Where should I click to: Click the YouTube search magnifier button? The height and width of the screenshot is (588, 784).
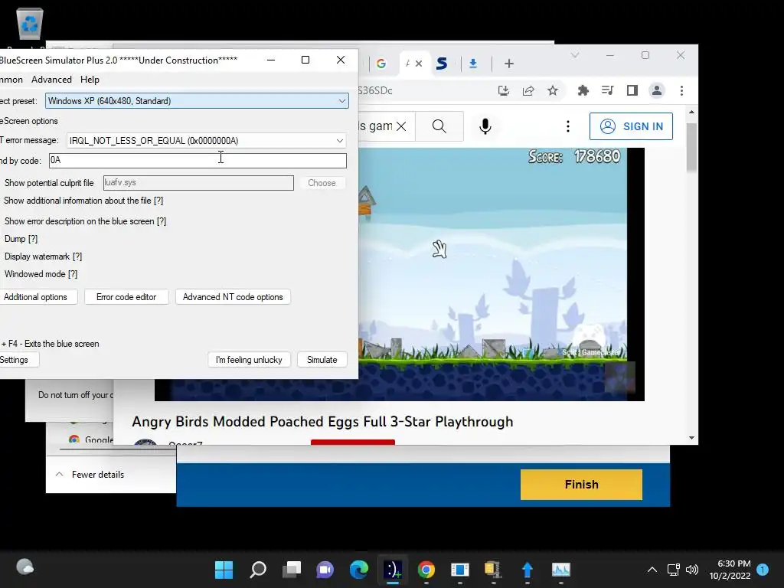(439, 126)
